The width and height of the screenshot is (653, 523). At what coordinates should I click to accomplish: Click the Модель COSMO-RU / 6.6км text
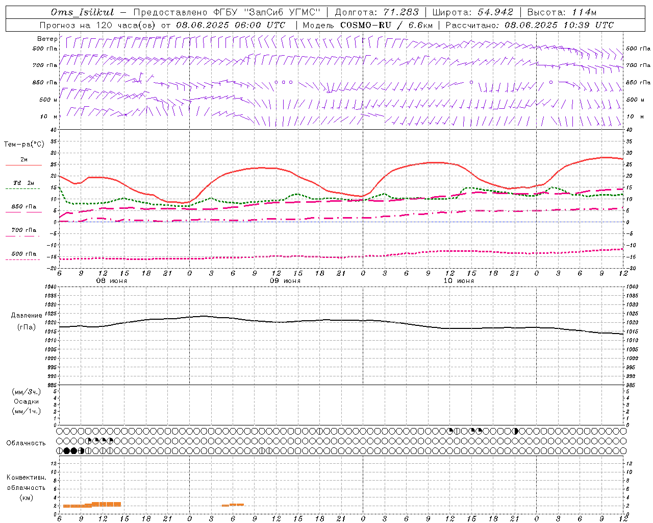[368, 25]
